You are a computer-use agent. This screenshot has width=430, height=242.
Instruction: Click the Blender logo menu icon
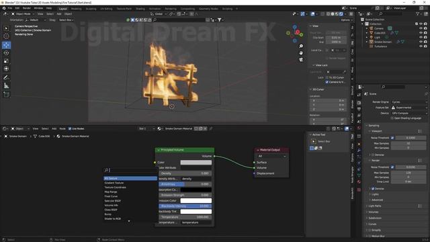(x=4, y=9)
